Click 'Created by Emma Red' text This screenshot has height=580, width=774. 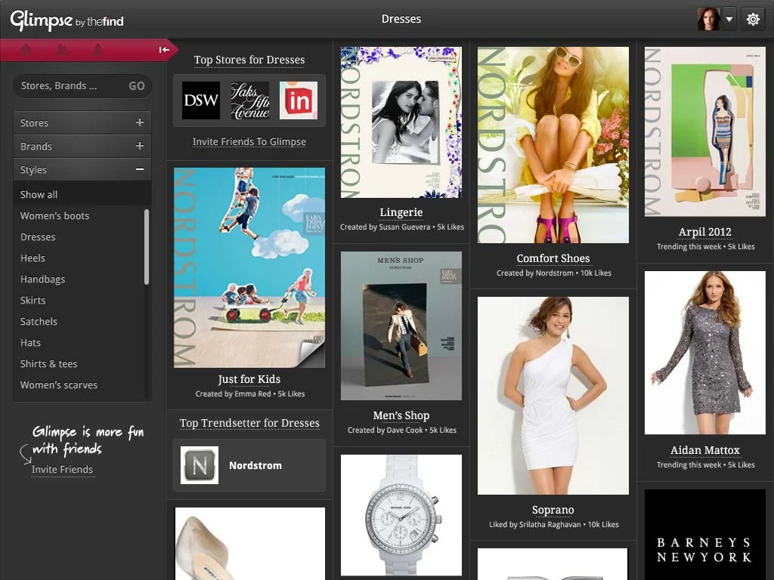(x=233, y=394)
